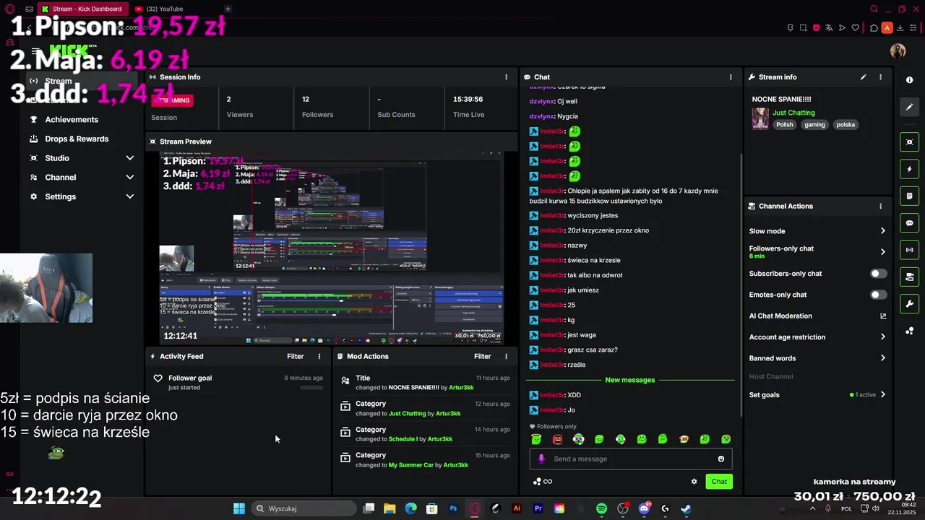Select the pencil edit layout button in right sidebar

pos(910,107)
